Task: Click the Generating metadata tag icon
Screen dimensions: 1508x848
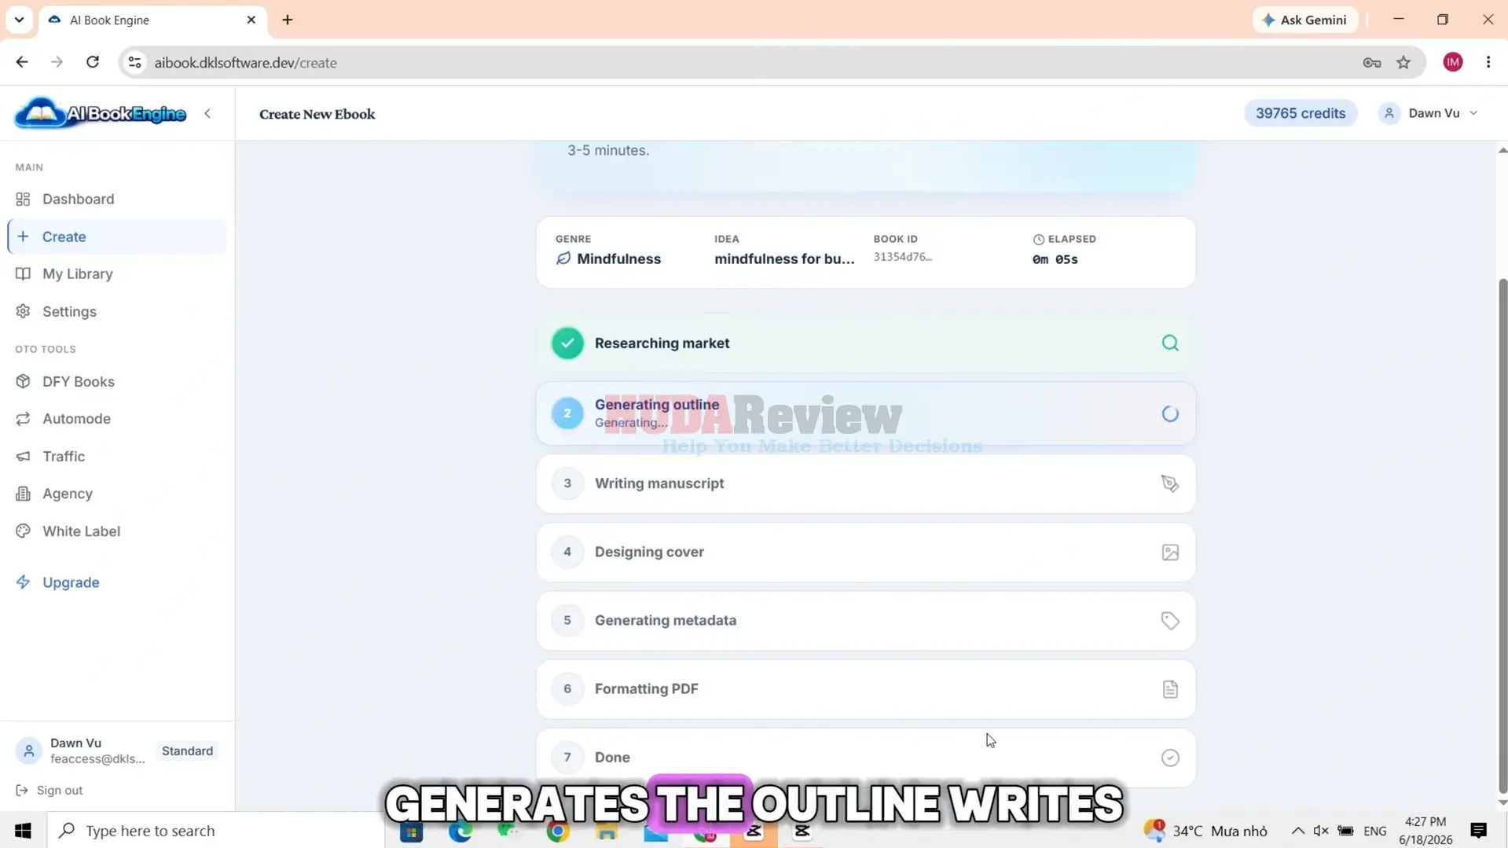Action: [x=1169, y=621]
